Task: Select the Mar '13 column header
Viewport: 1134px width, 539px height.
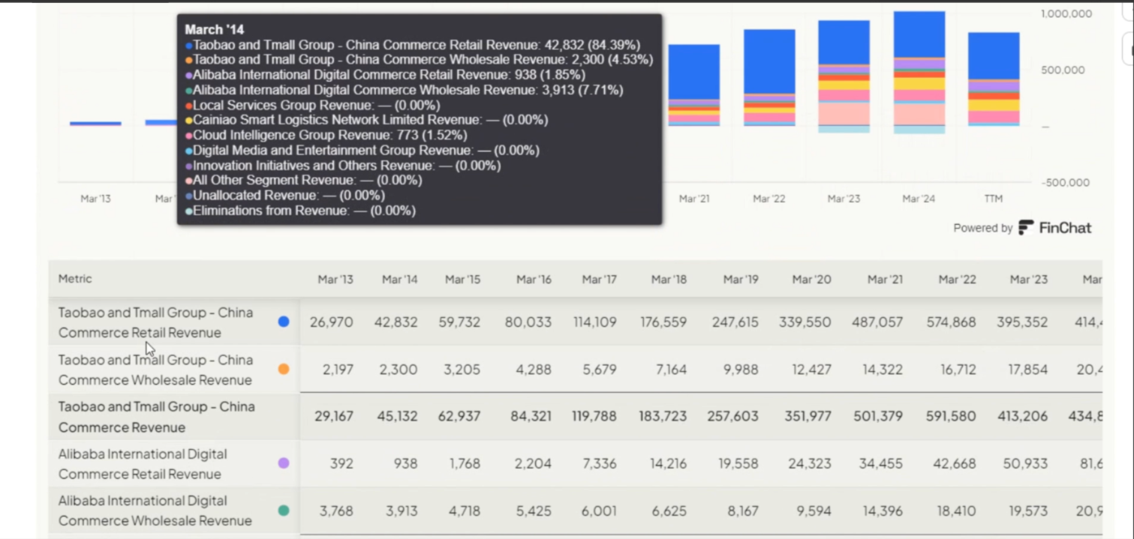Action: (x=335, y=280)
